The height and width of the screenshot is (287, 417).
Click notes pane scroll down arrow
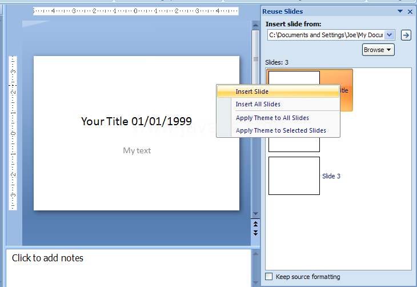[255, 283]
